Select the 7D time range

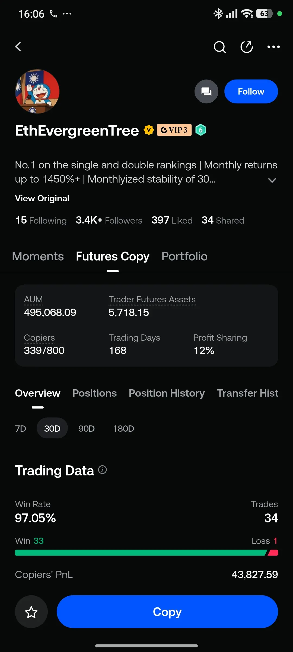pos(21,428)
